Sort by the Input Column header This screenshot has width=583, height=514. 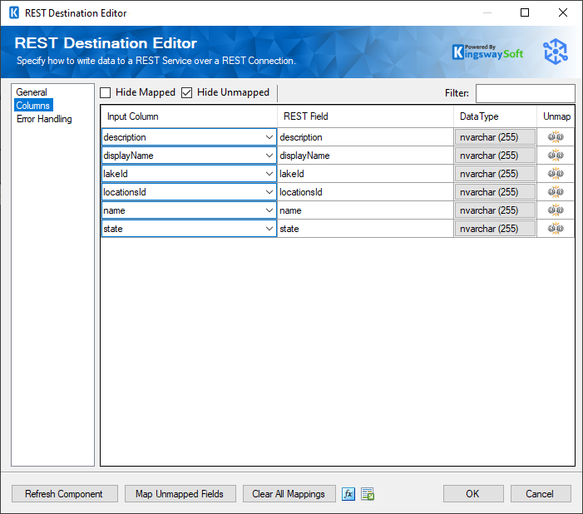189,116
